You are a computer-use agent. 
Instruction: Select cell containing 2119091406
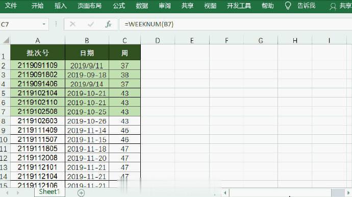pos(37,84)
